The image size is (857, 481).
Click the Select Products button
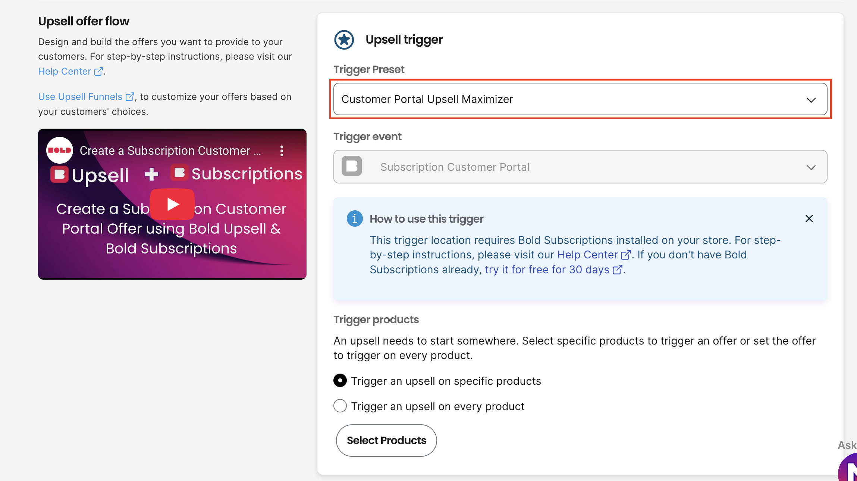click(x=386, y=440)
